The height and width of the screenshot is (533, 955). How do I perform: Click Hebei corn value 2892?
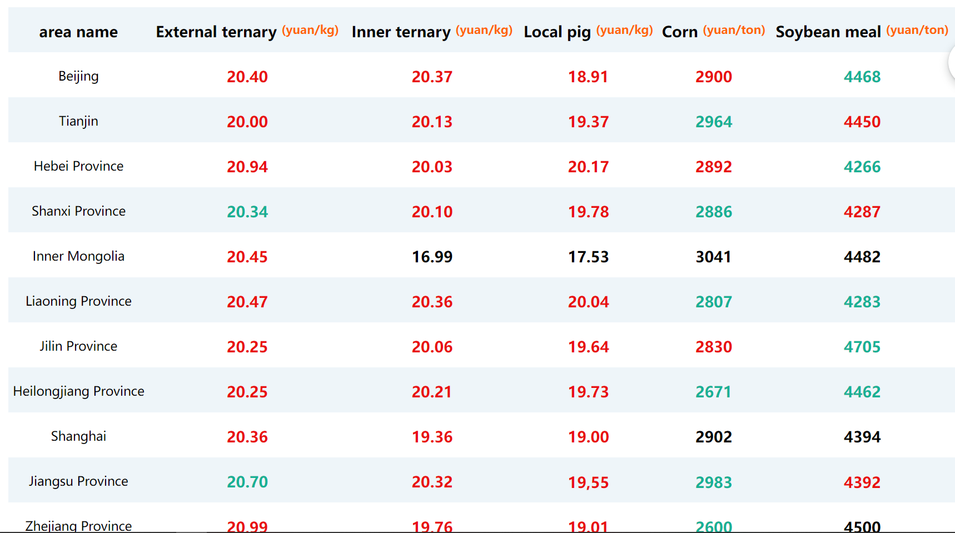coord(714,167)
